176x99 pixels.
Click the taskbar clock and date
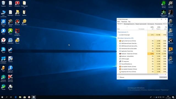pos(168,97)
